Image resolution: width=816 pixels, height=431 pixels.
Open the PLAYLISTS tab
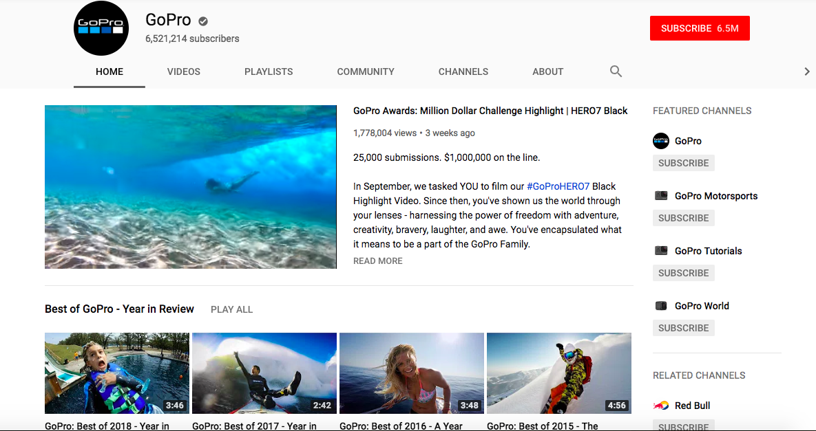tap(269, 71)
